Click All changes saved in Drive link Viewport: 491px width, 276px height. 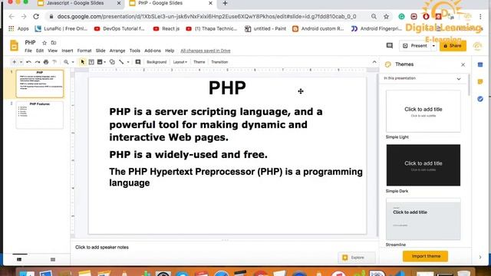[x=206, y=51]
